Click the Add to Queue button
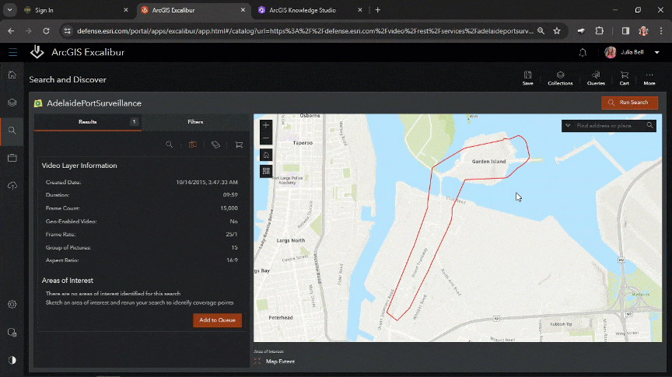This screenshot has height=377, width=672. point(217,320)
